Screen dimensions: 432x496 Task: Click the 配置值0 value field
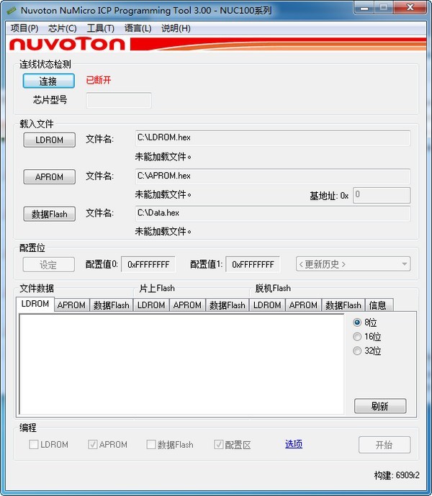148,264
